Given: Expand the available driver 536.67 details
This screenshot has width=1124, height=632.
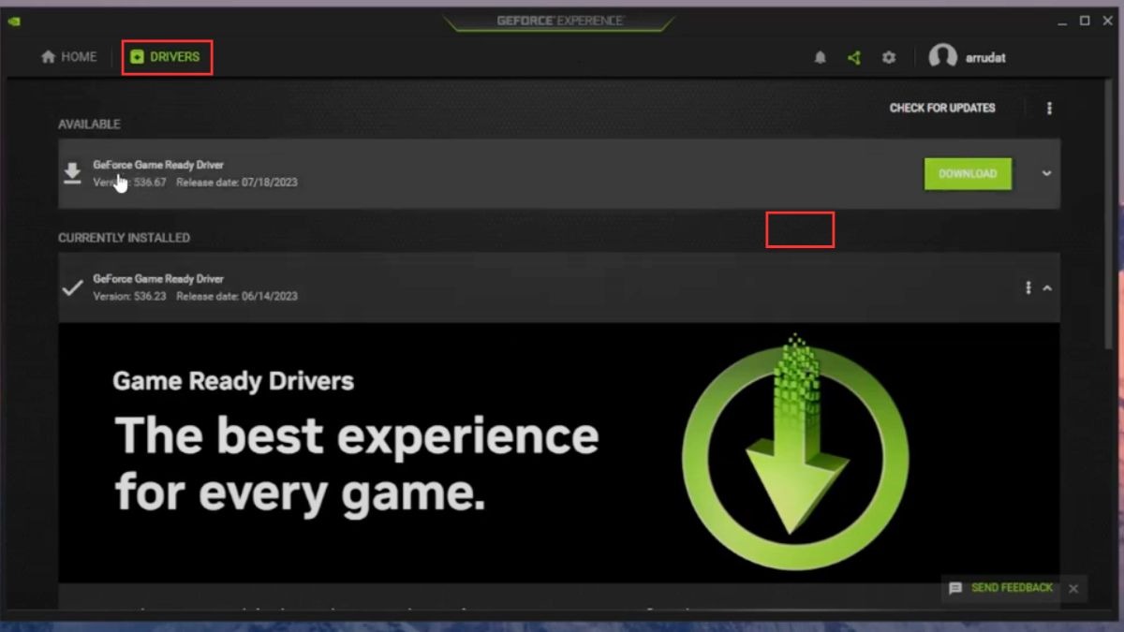Looking at the screenshot, I should 1046,173.
